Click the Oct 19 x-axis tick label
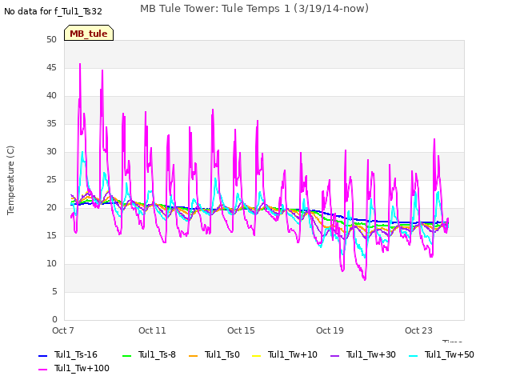Image resolution: width=512 pixels, height=384 pixels. coord(330,330)
